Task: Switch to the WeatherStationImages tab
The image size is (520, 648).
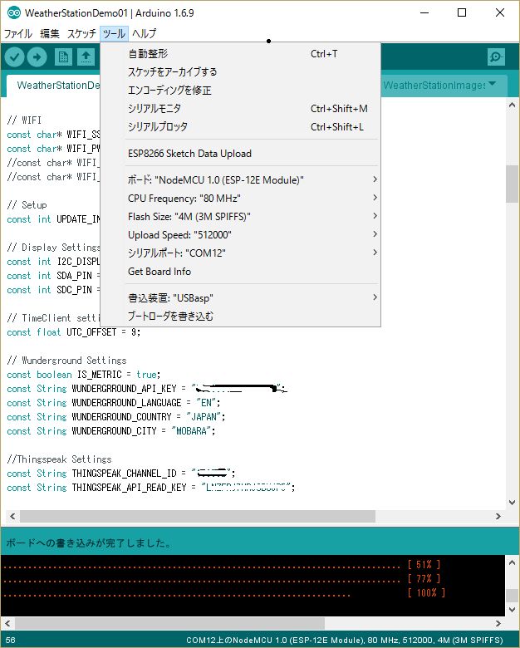Action: [434, 85]
